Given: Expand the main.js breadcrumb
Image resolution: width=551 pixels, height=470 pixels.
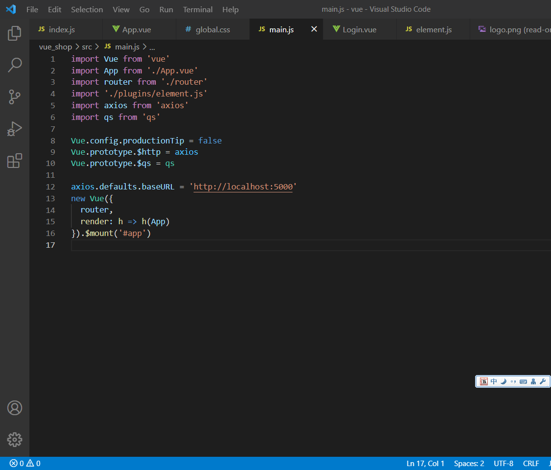Looking at the screenshot, I should (x=122, y=47).
